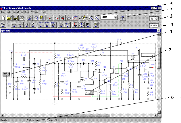Rotate the selected component
Image resolution: width=181 pixels, height=123 pixels.
(50, 18)
